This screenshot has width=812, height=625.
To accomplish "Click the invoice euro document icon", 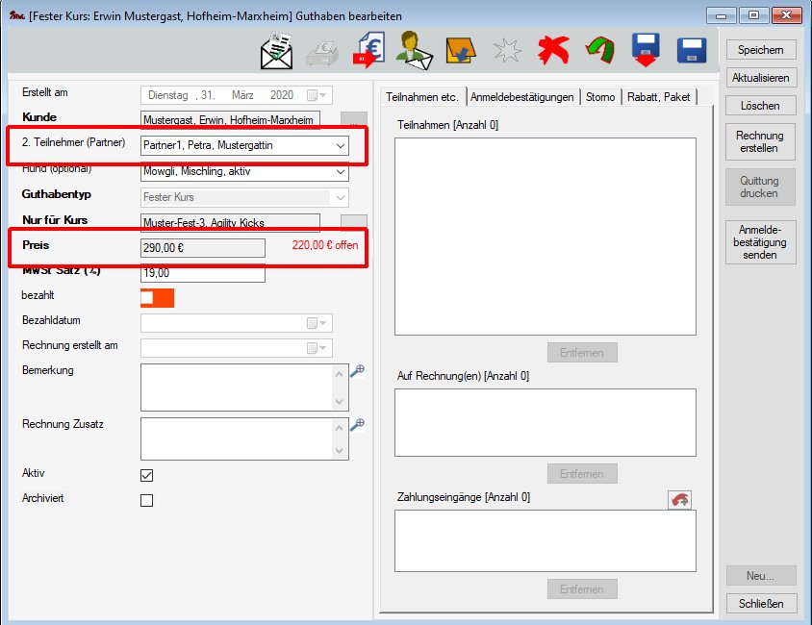I will pyautogui.click(x=369, y=52).
